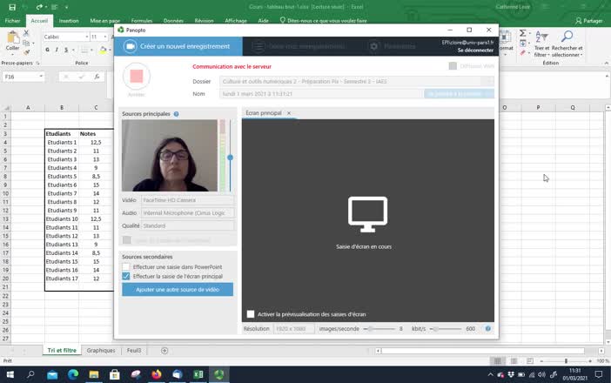This screenshot has width=611, height=383.
Task: Enable Effectuer une saisie dans PowerPoint
Action: point(126,266)
